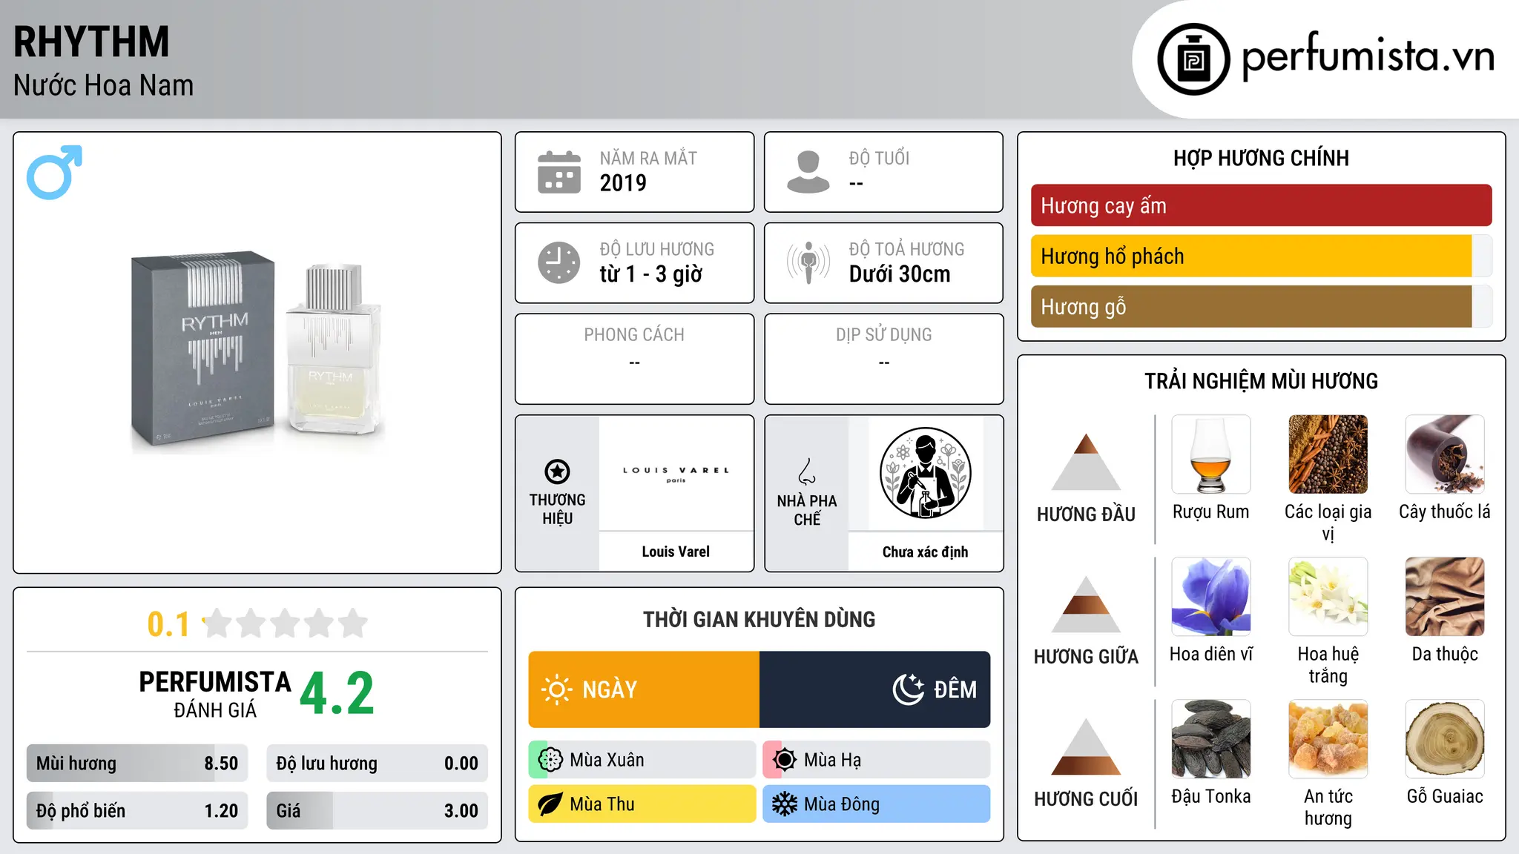The height and width of the screenshot is (854, 1519).
Task: Click the Mùa Hạ season bar
Action: pyautogui.click(x=877, y=760)
